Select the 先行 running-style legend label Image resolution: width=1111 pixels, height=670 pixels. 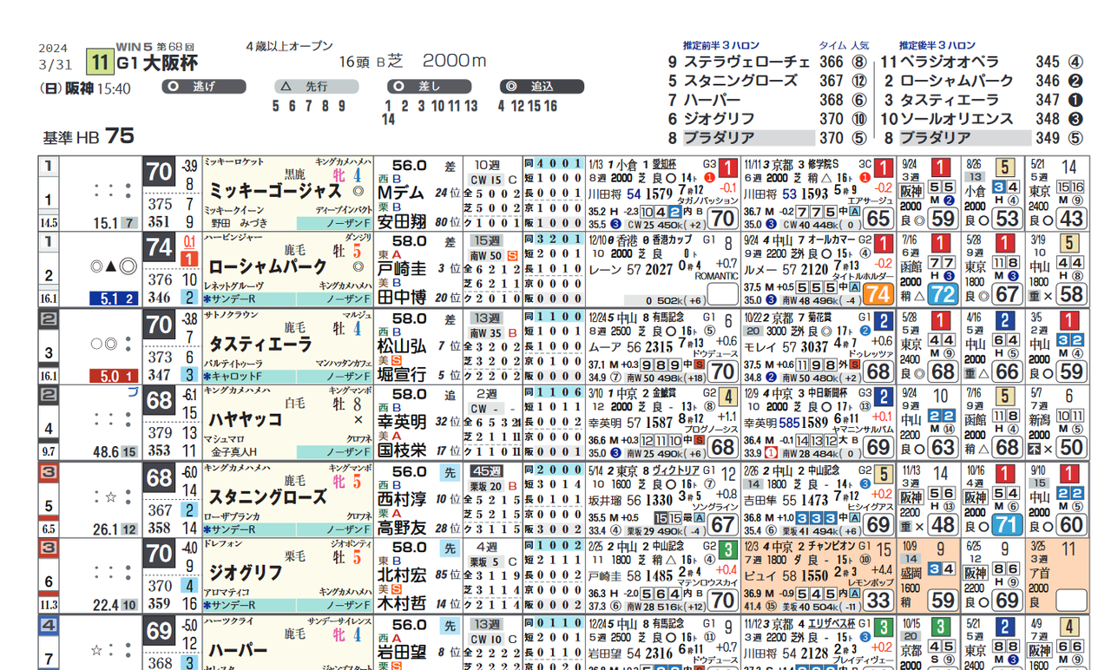point(316,87)
